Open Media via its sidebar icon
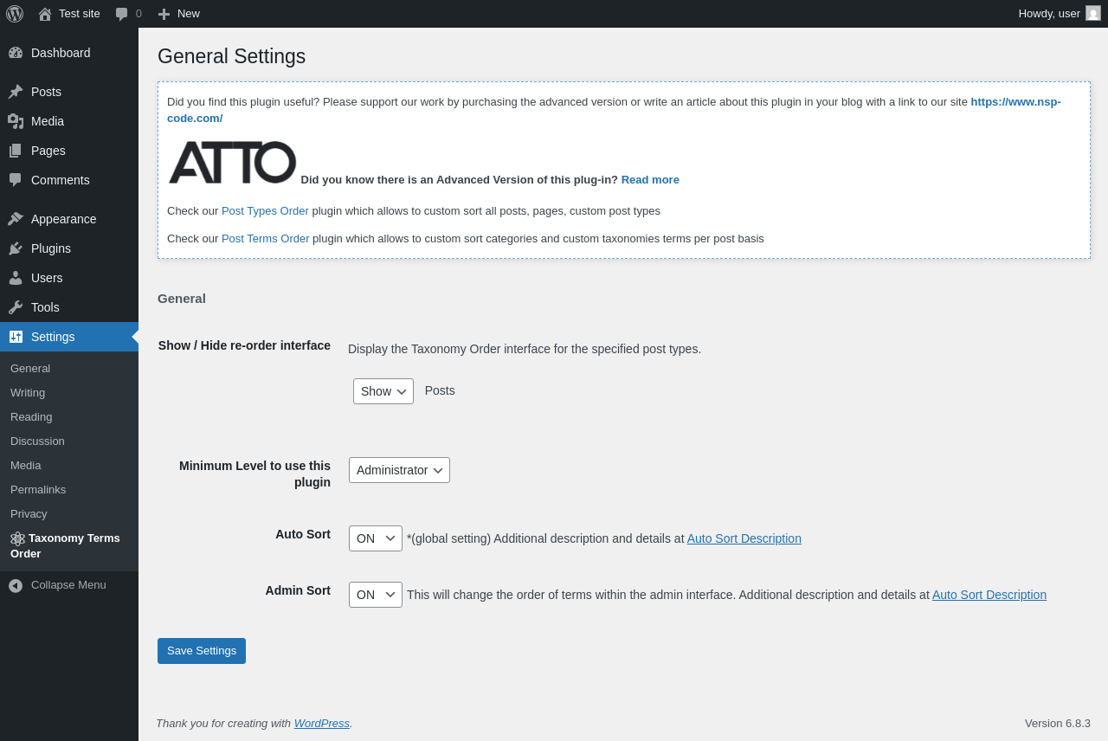 16,121
